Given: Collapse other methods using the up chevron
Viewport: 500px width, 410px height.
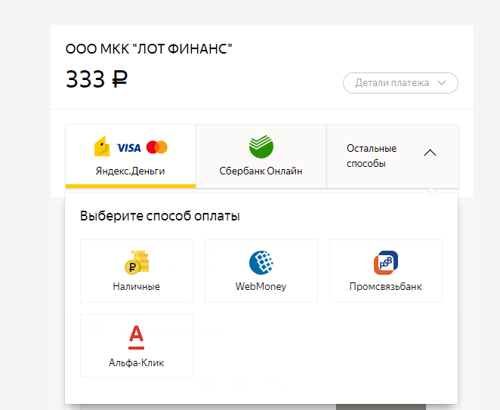Looking at the screenshot, I should pos(430,153).
